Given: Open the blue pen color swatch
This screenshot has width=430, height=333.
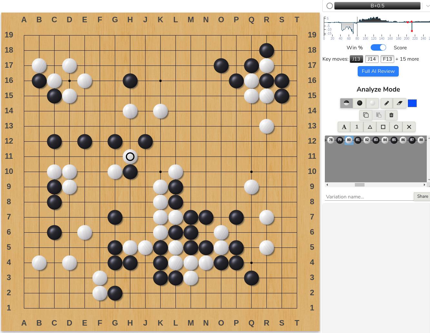Looking at the screenshot, I should (x=412, y=103).
